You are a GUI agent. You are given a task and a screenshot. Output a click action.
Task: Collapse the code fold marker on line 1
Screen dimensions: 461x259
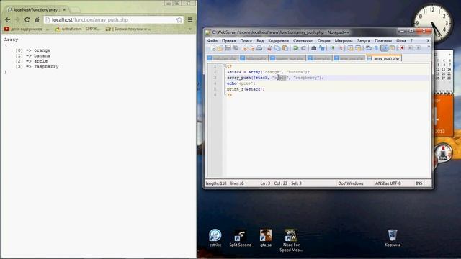[224, 66]
